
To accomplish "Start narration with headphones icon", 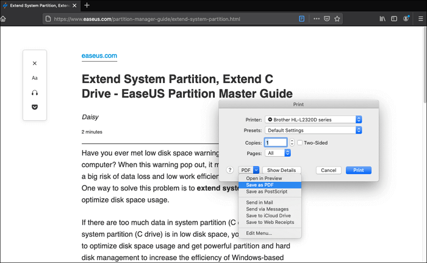I will 35,93.
